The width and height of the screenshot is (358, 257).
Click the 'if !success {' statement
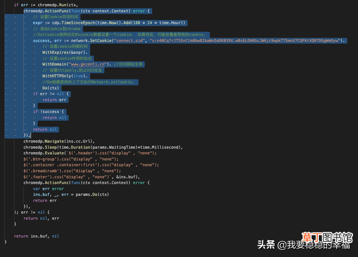(x=49, y=112)
